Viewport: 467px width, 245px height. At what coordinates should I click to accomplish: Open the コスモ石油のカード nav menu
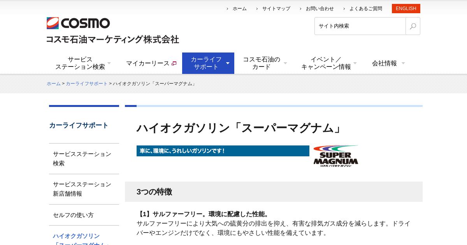pos(262,63)
